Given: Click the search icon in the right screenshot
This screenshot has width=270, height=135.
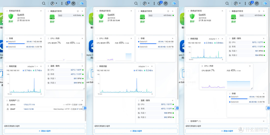Looking at the screenshot, I should point(227,3).
